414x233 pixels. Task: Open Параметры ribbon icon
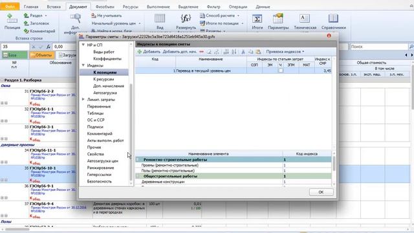[x=278, y=19]
